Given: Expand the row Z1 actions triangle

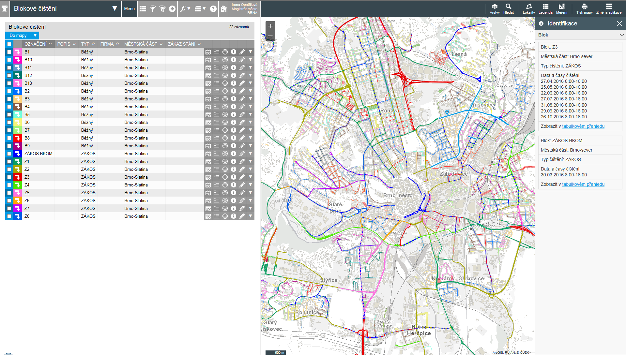Looking at the screenshot, I should [251, 161].
